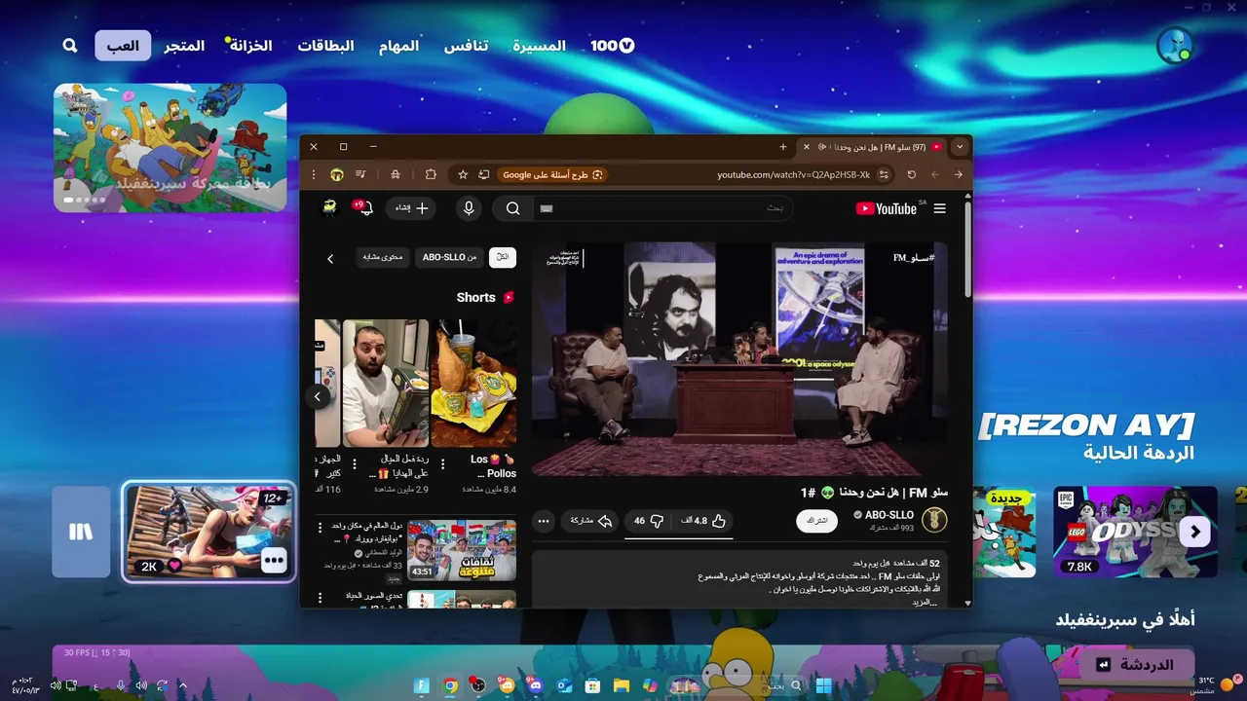Image resolution: width=1247 pixels, height=701 pixels.
Task: Open the LEGO Odyssey game tile
Action: tap(1135, 532)
